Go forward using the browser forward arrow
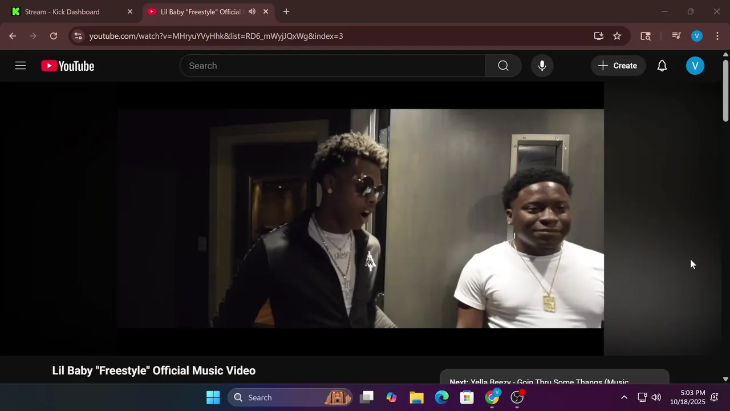The height and width of the screenshot is (411, 730). [33, 36]
